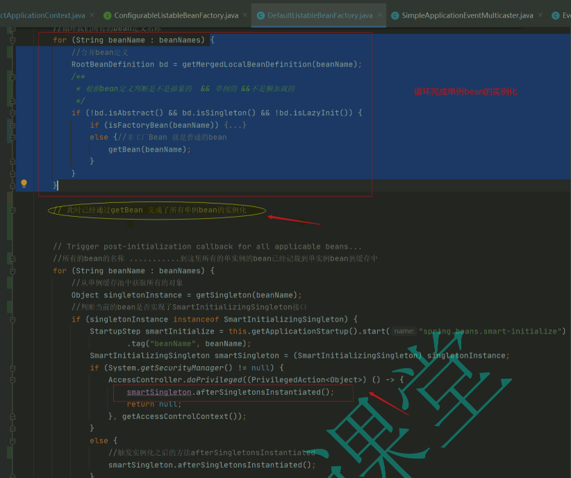Click the interface icon on ConfigurableListableBeanFactory.java tab
This screenshot has height=478, width=571.
pos(108,16)
